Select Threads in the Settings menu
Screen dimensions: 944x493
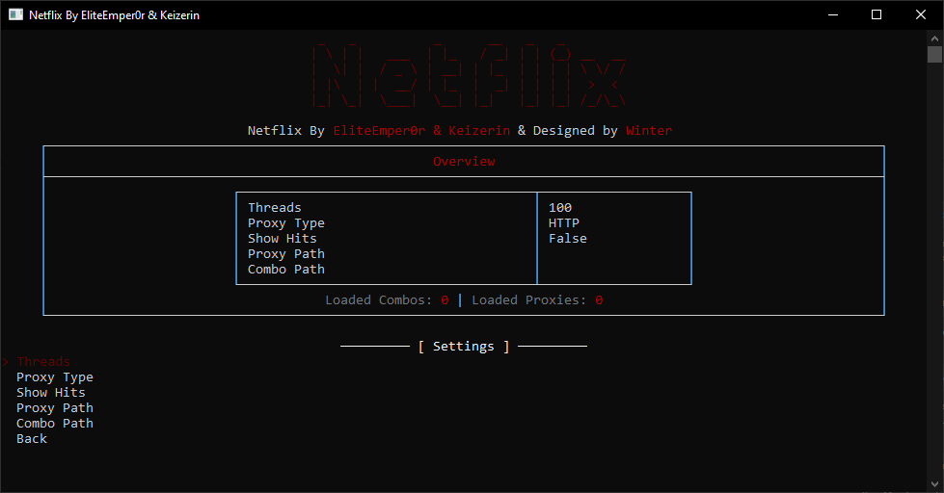(43, 361)
